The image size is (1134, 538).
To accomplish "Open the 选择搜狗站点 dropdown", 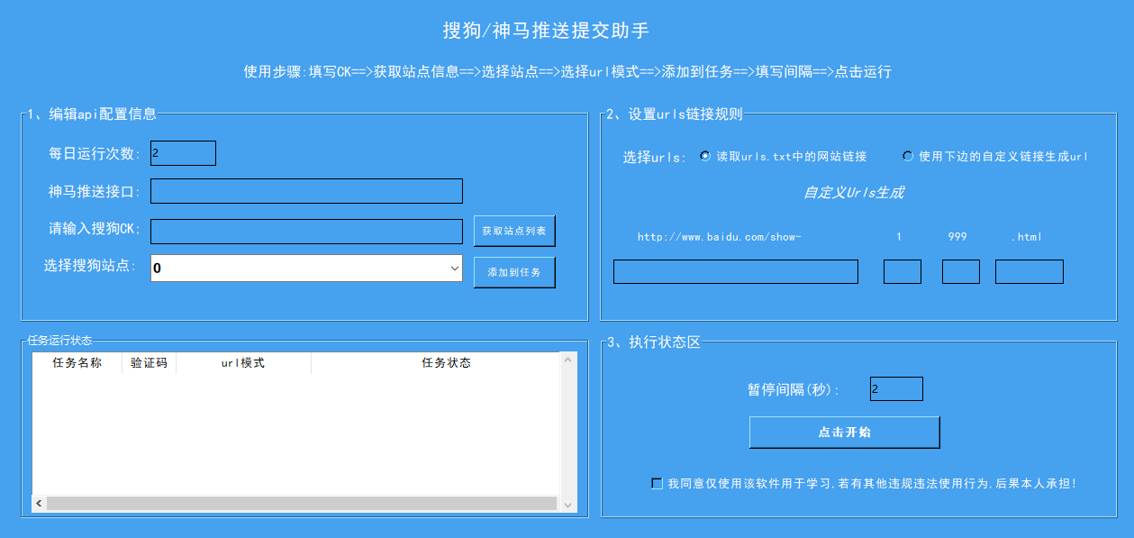I will click(x=306, y=268).
